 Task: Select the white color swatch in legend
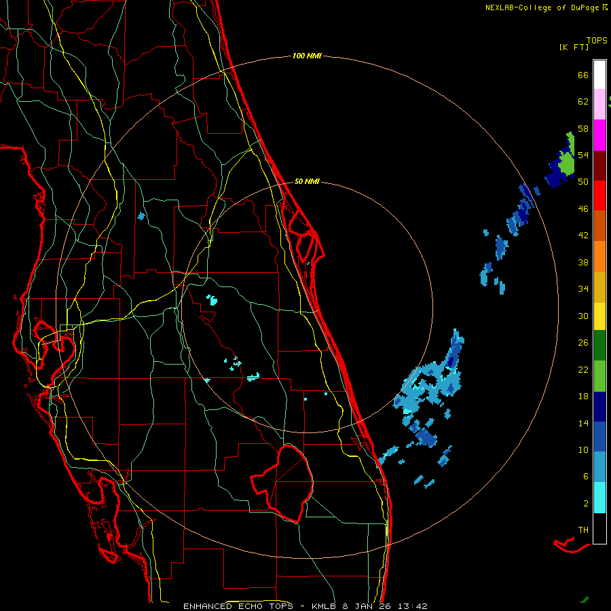click(x=599, y=75)
